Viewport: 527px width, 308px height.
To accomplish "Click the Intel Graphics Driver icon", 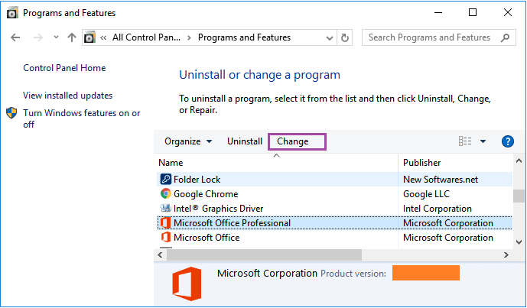I will tap(166, 208).
